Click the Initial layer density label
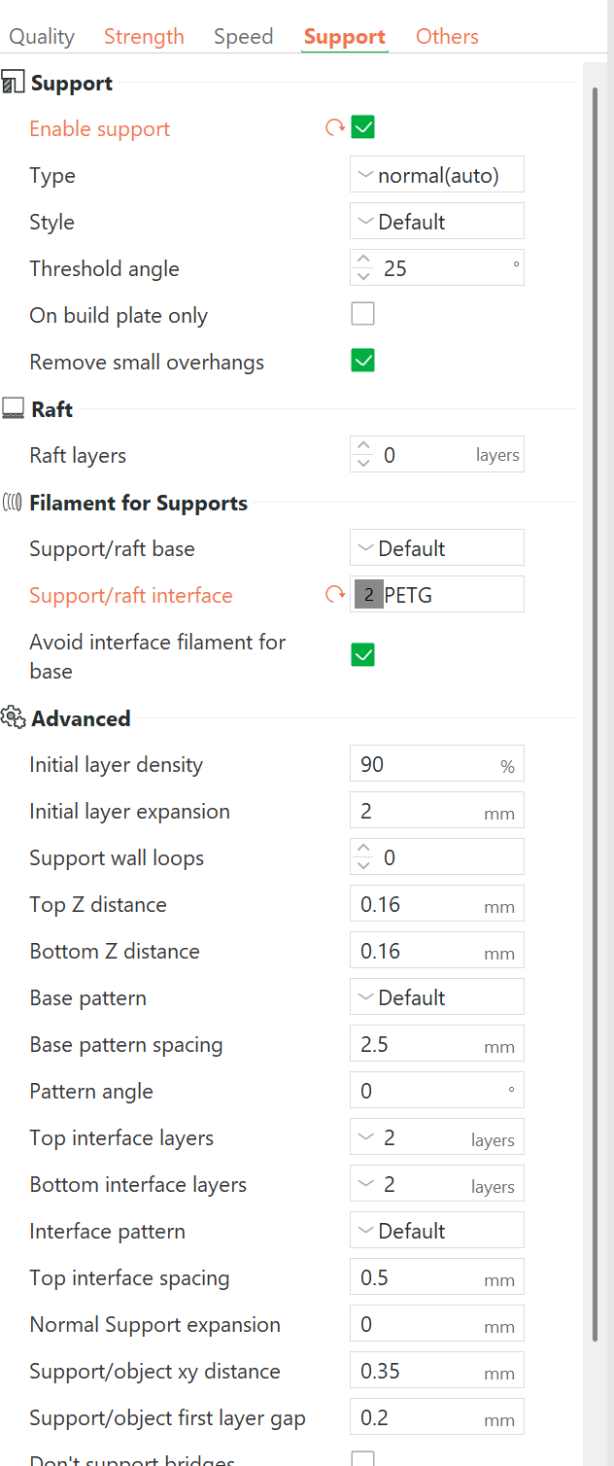614x1466 pixels. click(116, 764)
